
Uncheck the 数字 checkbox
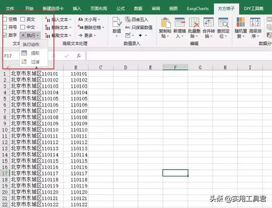point(5,35)
